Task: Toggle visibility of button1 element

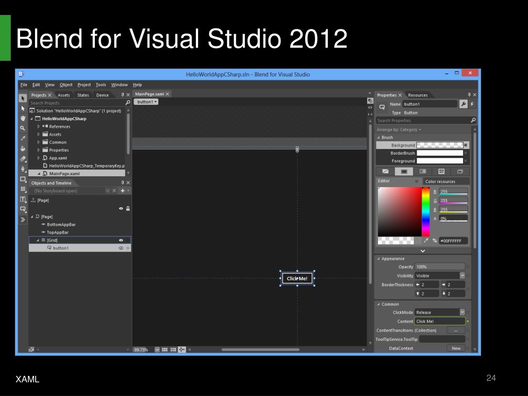Action: 121,248
